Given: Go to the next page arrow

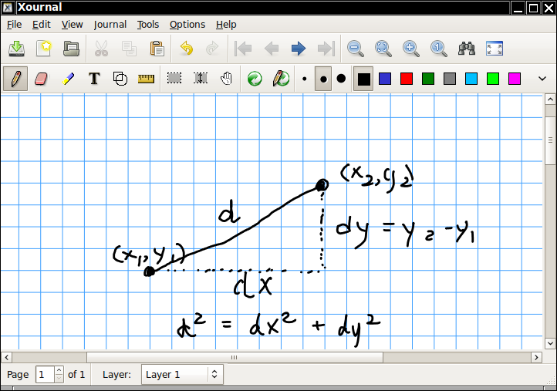Looking at the screenshot, I should coord(299,49).
